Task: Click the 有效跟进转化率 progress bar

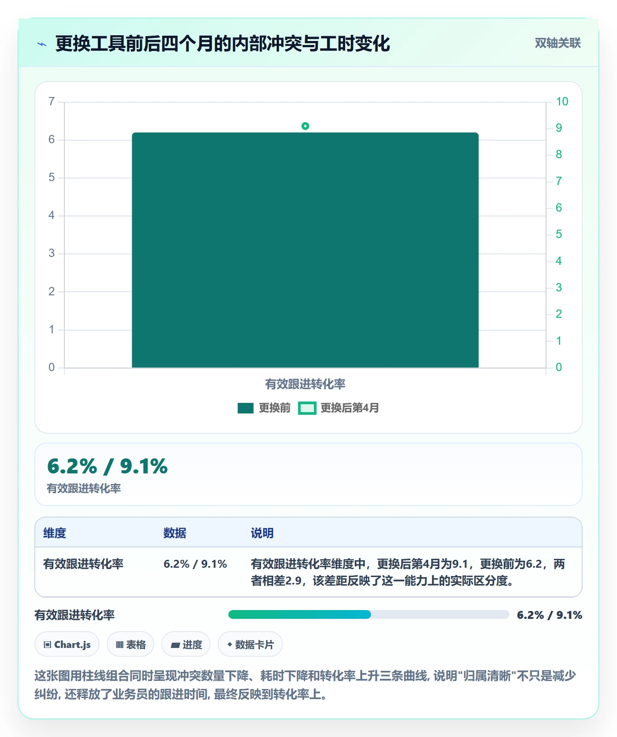Action: click(x=368, y=614)
